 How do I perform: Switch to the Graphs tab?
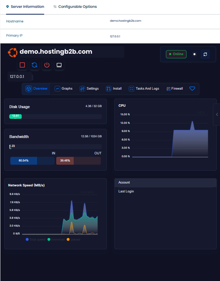point(64,89)
